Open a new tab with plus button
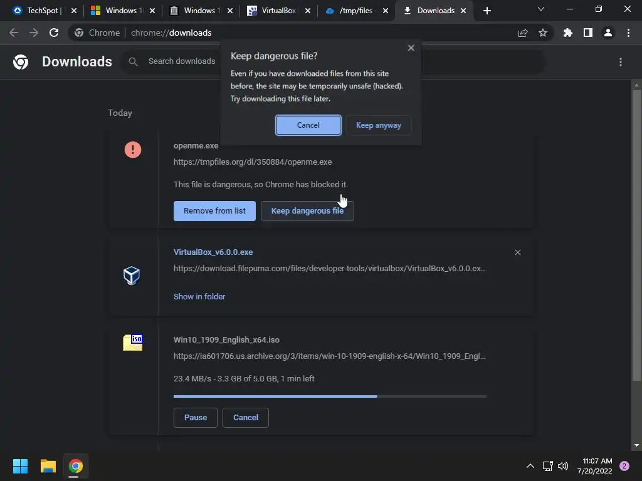 click(487, 11)
